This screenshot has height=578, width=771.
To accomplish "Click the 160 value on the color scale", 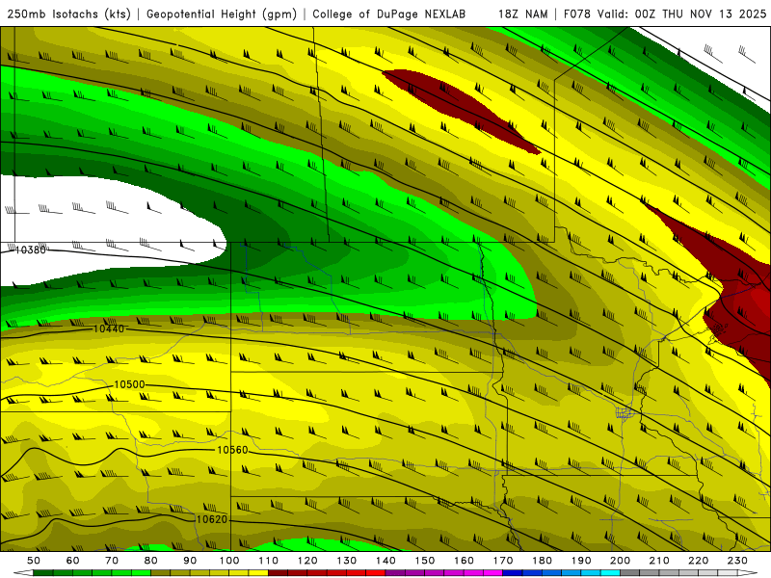I will (465, 561).
